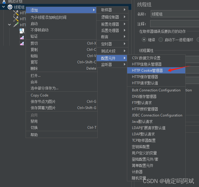Choose 保存节点为图片 entry
Viewport: 199px width, 187px height.
pos(61,102)
